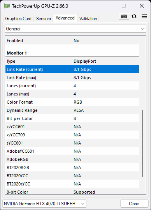Image resolution: width=151 pixels, height=210 pixels.
Task: Select the BT2020YCC row
Action: tap(72, 175)
